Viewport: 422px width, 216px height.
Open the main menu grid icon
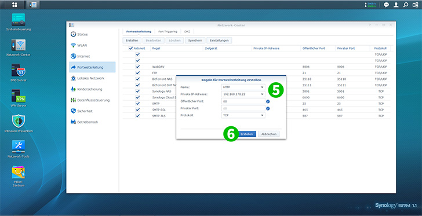click(x=14, y=5)
